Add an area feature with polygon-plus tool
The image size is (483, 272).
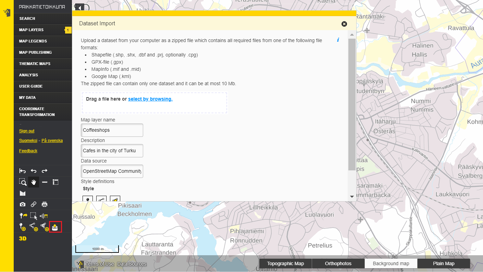coord(45,227)
